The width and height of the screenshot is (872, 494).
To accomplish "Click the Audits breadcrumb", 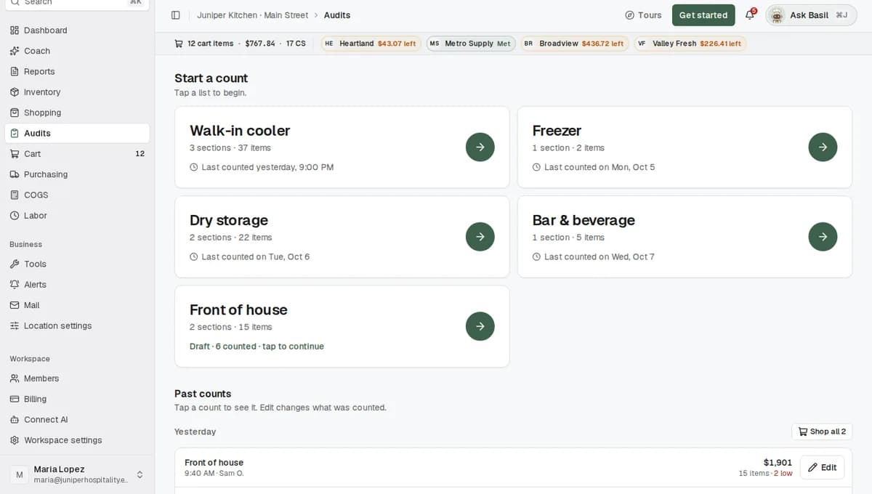I will [x=337, y=15].
